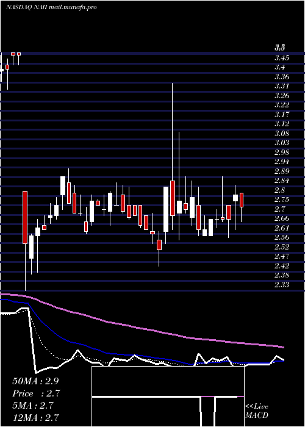The image size is (305, 427).
Task: Click the 3.08 price axis label
Action: [x=282, y=134]
